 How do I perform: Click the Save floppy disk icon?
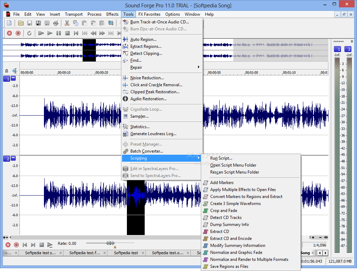tap(30, 23)
